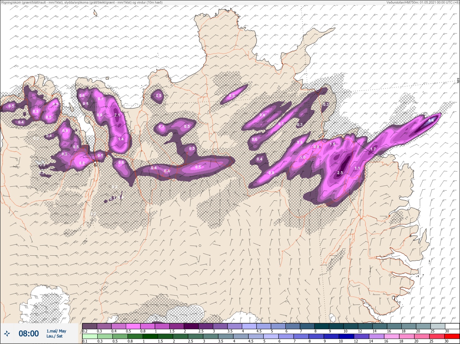Click the 1.0 precipitation value on map
Viewport: 460px width, 344px height.
[x=303, y=157]
